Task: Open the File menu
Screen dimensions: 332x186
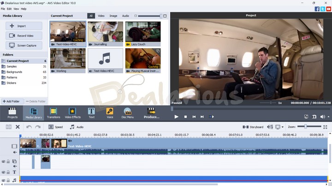Action: pyautogui.click(x=3, y=9)
